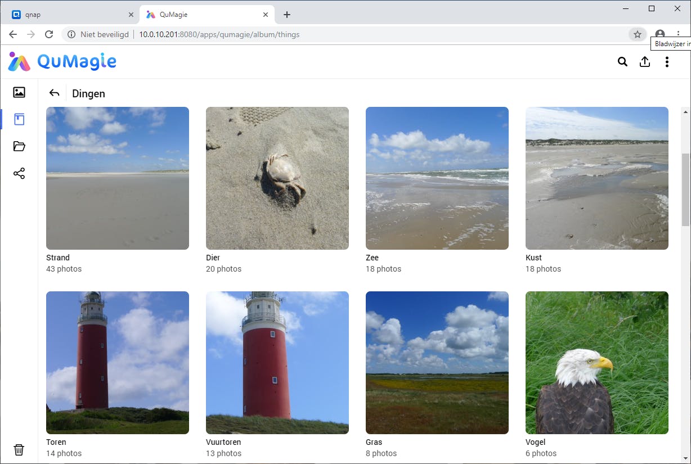Click the 'Niet beveiligd' site info icon
The height and width of the screenshot is (464, 691).
click(x=71, y=34)
